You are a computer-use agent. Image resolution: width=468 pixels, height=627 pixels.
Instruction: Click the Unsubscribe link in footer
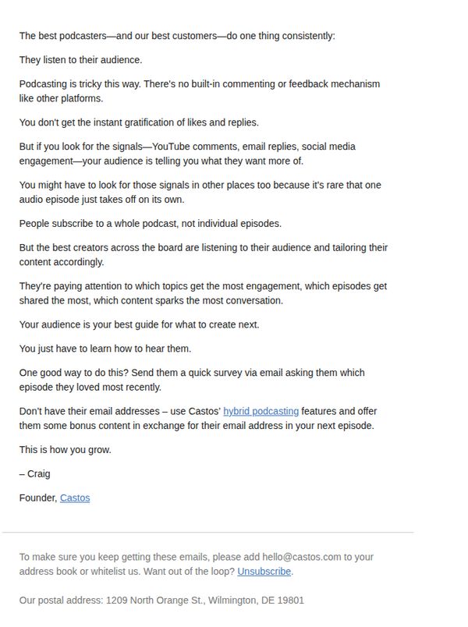point(264,572)
